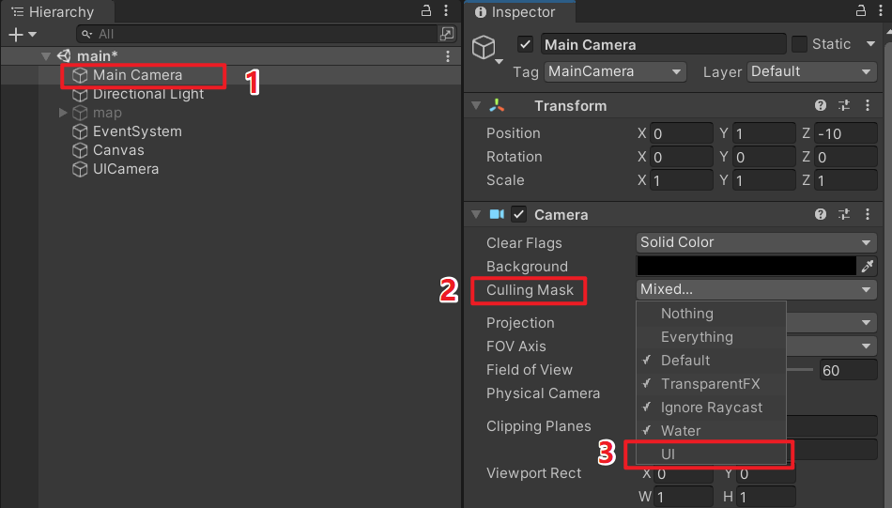Screen dimensions: 892x508
Task: Select Canvas in the Hierarchy
Action: 118,150
